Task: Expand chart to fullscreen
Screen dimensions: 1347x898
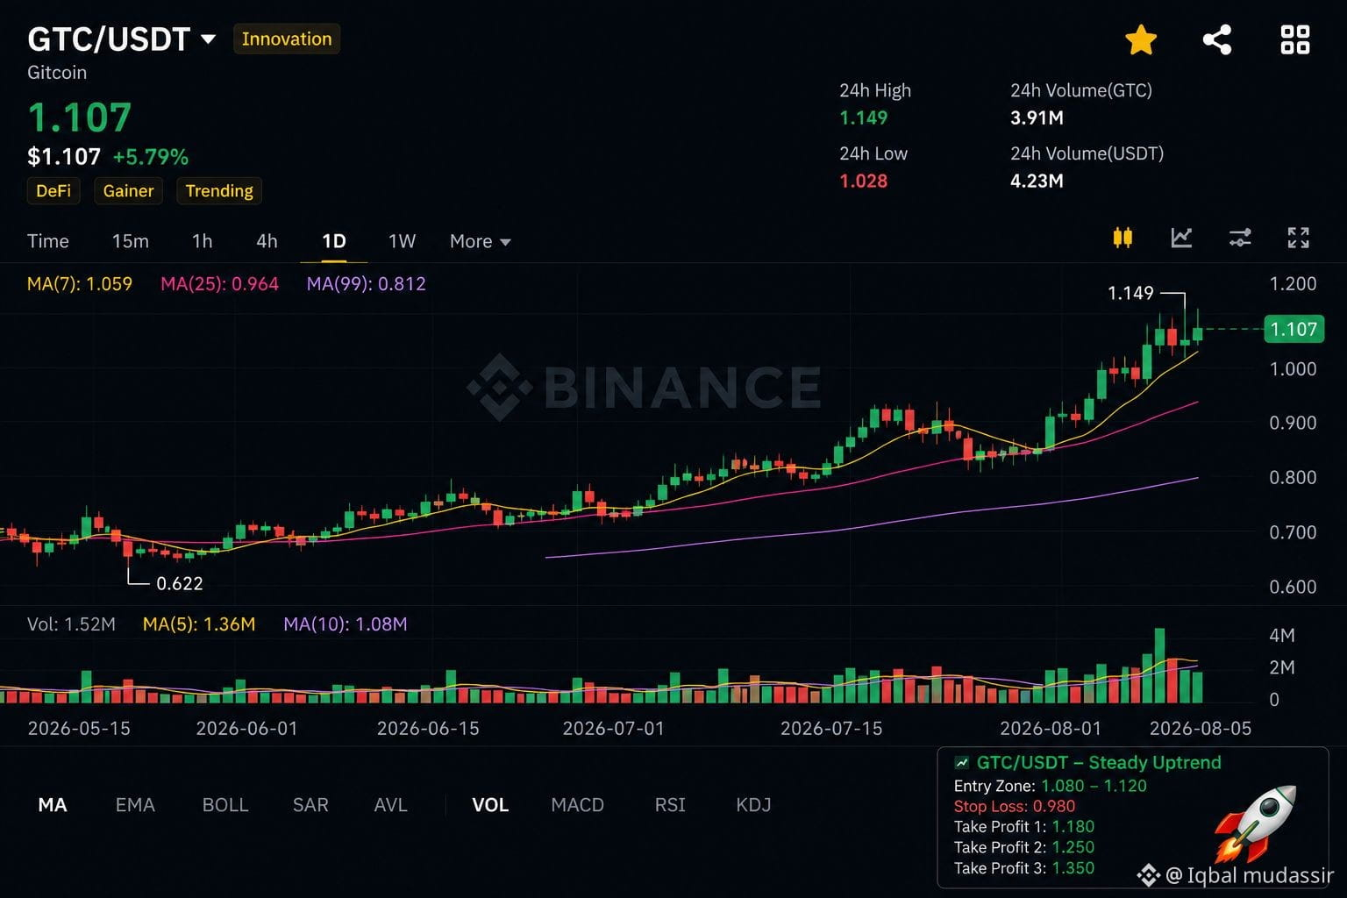Action: coord(1298,238)
